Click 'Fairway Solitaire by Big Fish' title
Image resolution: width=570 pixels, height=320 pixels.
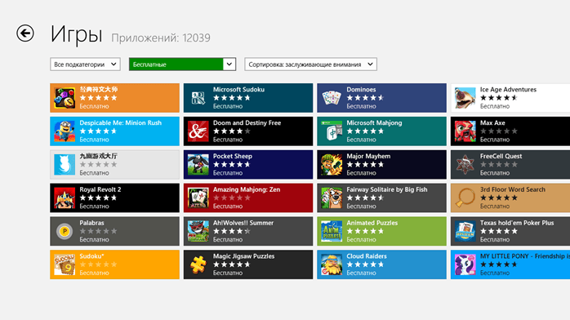click(x=387, y=189)
